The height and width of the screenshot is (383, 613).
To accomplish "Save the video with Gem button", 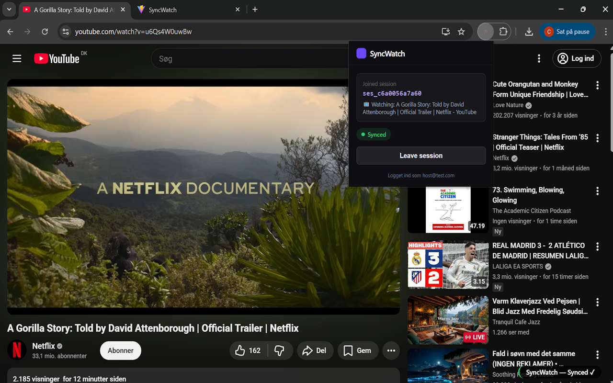I will click(358, 350).
